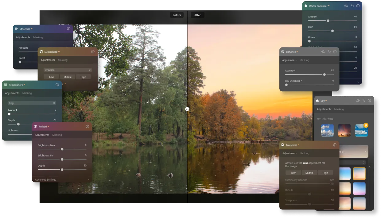Click the Water Enhancer droplet icon
Image resolution: width=381 pixels, height=218 pixels.
tap(306, 6)
